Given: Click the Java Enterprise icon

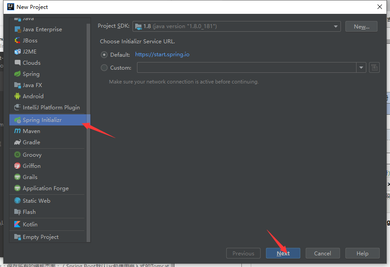Looking at the screenshot, I should [17, 29].
